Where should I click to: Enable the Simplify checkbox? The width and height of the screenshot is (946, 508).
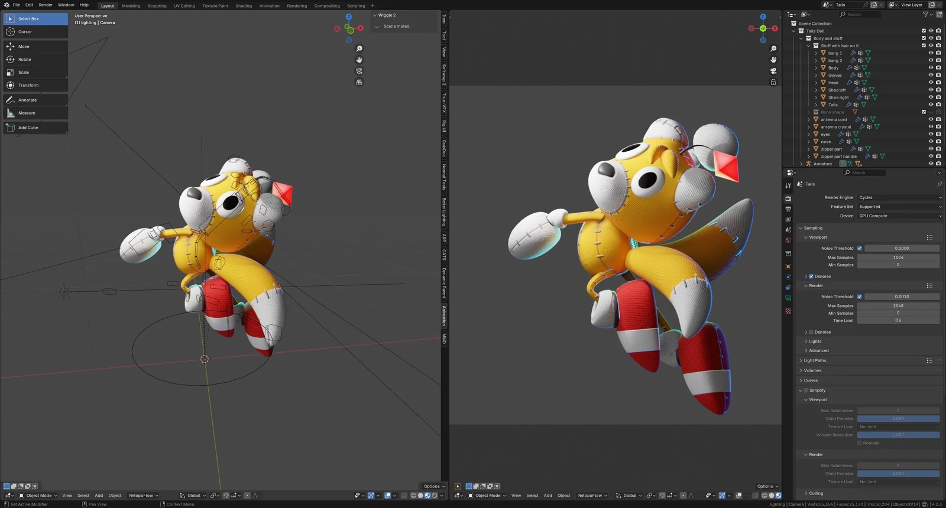coord(806,390)
